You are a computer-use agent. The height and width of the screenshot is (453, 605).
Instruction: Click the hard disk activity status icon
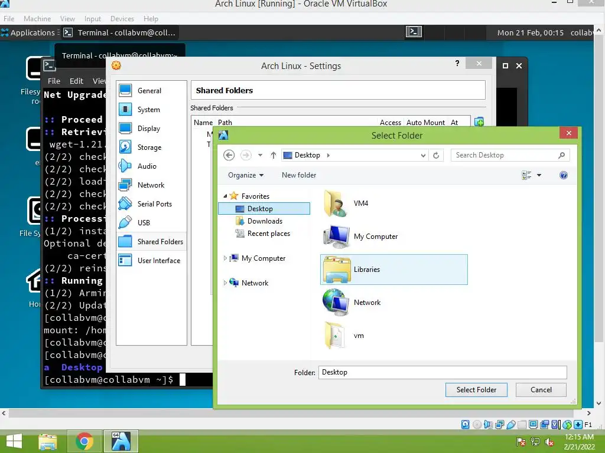click(466, 425)
